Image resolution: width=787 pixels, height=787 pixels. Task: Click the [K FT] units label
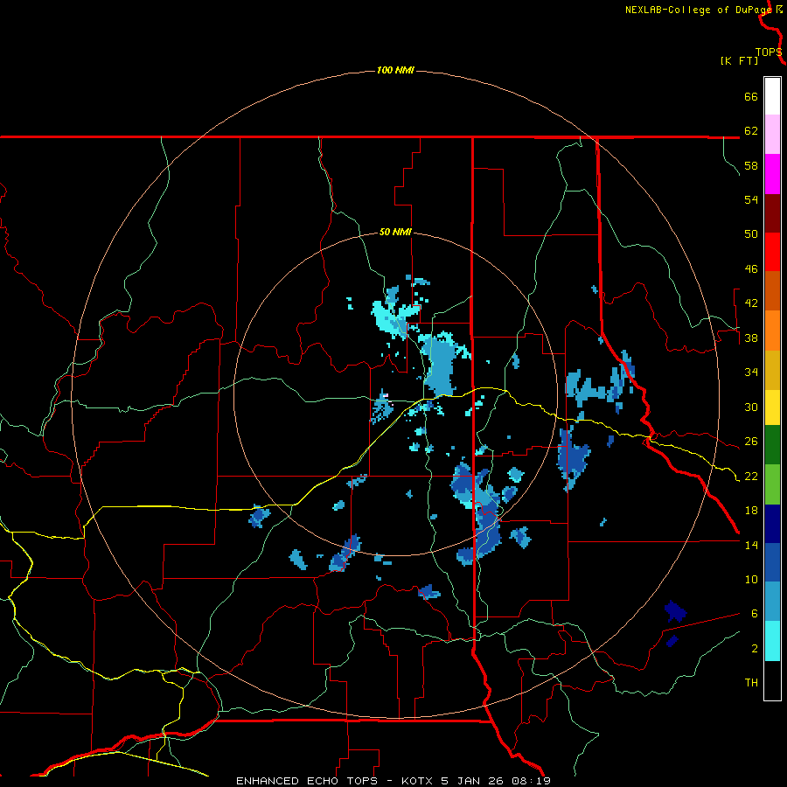[739, 60]
